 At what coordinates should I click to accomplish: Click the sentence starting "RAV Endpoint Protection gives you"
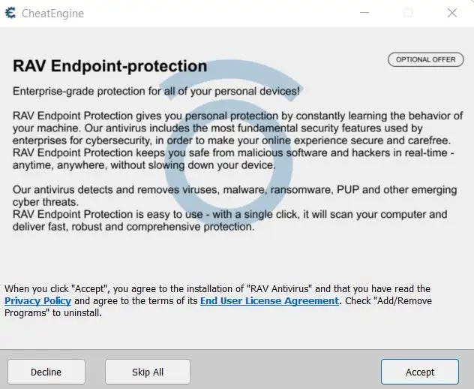(238, 128)
